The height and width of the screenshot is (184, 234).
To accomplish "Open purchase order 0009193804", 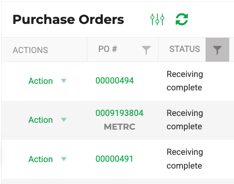I will coord(119,113).
